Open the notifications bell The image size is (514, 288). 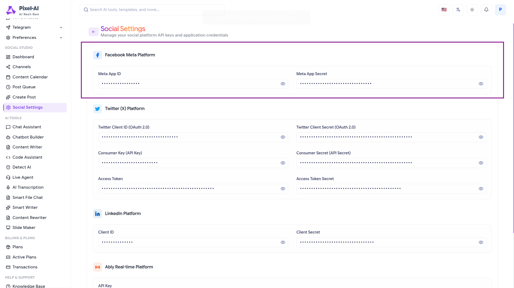[486, 10]
